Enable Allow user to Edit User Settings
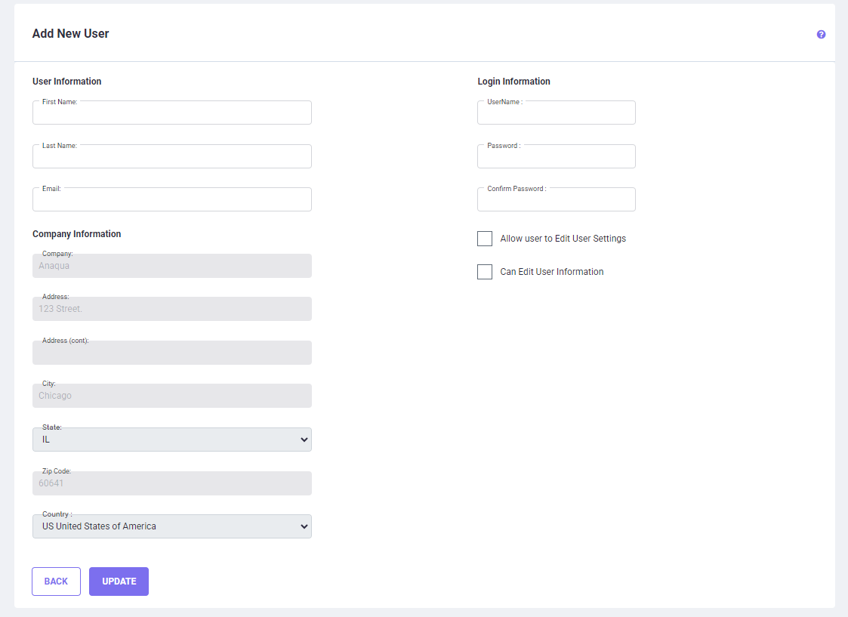Screen dimensions: 848x617 tap(485, 239)
